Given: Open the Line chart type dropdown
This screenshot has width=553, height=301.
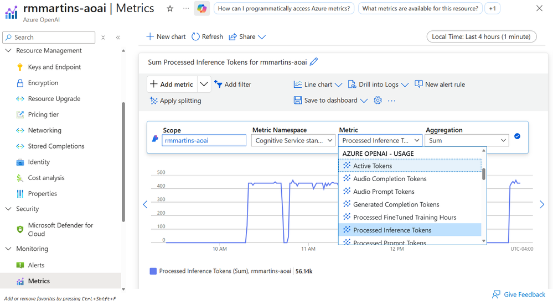Looking at the screenshot, I should (x=318, y=85).
